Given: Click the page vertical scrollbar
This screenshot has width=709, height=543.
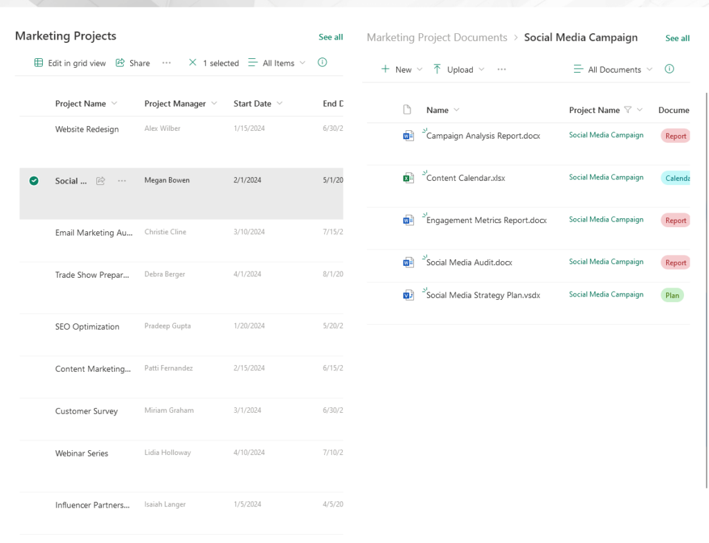Looking at the screenshot, I should point(706,290).
